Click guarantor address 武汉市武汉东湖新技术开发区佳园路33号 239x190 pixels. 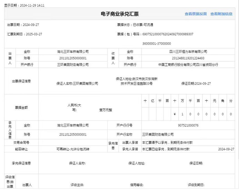136,81
